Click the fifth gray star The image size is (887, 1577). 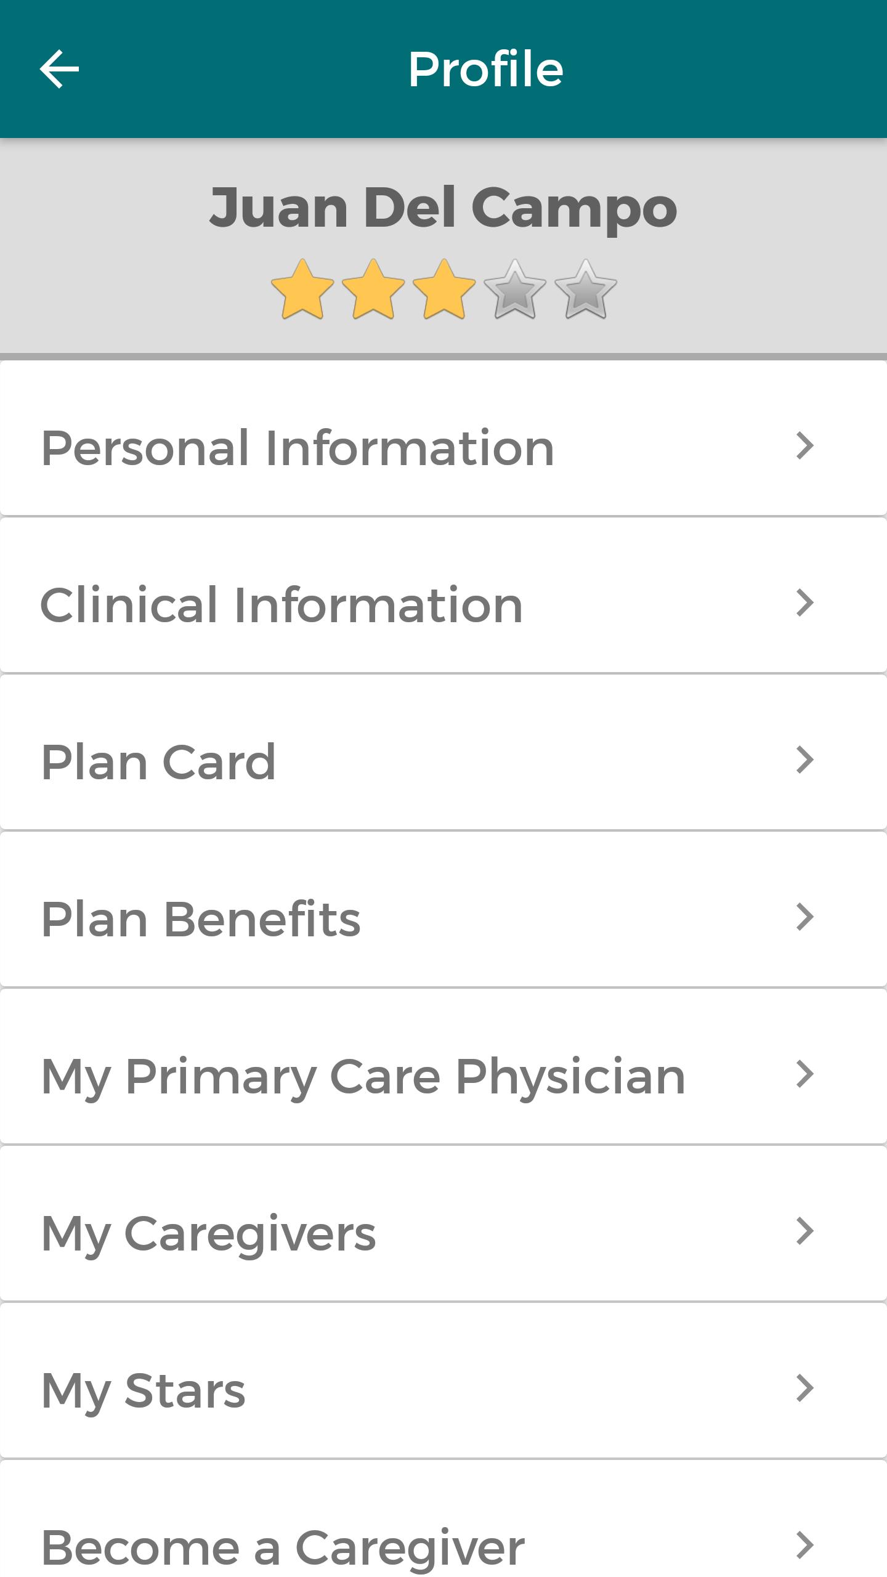tap(586, 290)
